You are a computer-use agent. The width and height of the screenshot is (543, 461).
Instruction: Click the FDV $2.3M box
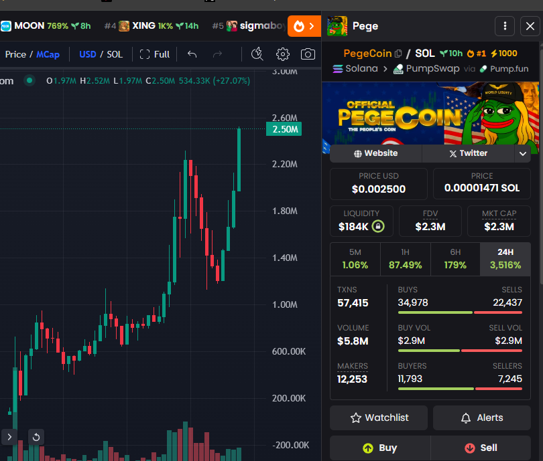(x=430, y=221)
